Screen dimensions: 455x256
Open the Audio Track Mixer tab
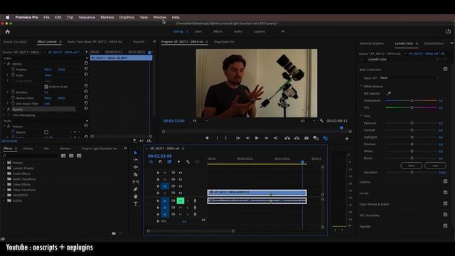tap(95, 42)
